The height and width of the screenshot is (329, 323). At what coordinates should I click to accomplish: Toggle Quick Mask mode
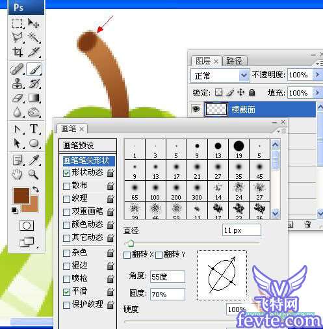click(x=27, y=226)
